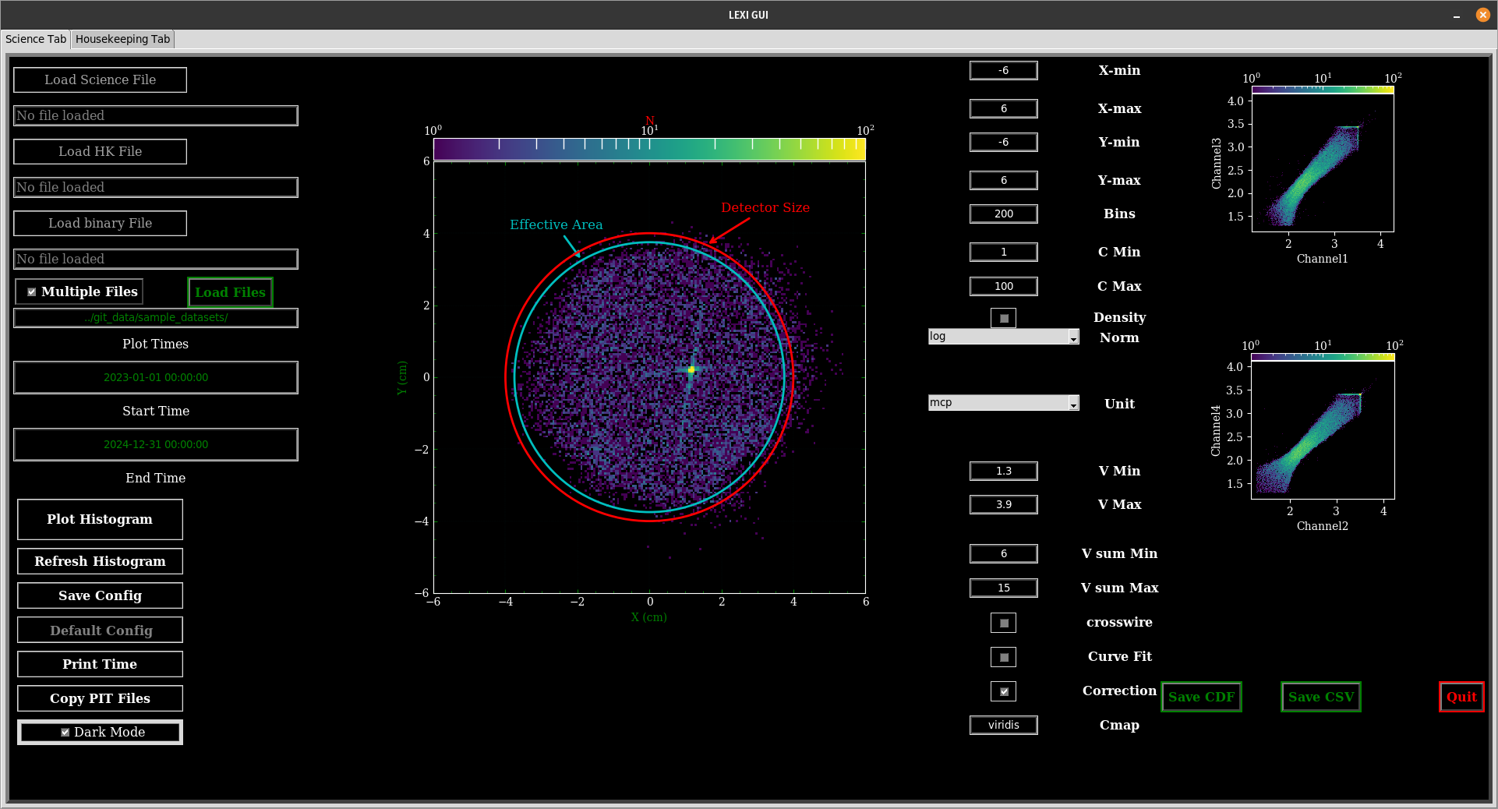Edit the C Min value field
The image size is (1498, 809).
[1003, 252]
